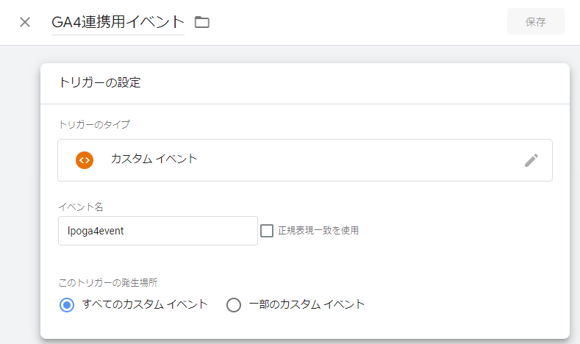Screen dimensions: 580x344
Task: Click the trigger name GA4連携用イベント
Action: pos(118,22)
